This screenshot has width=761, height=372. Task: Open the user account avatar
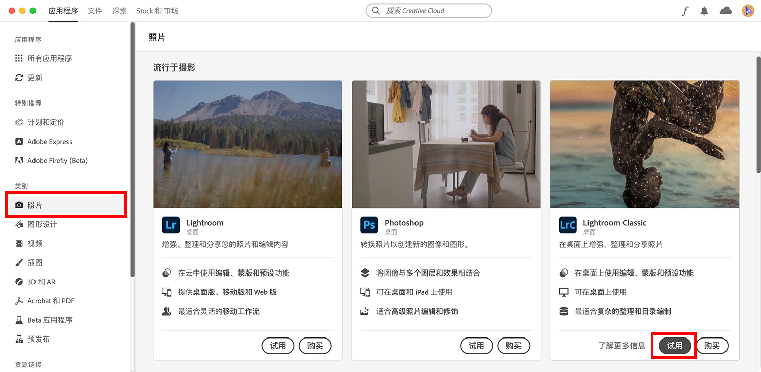click(748, 11)
